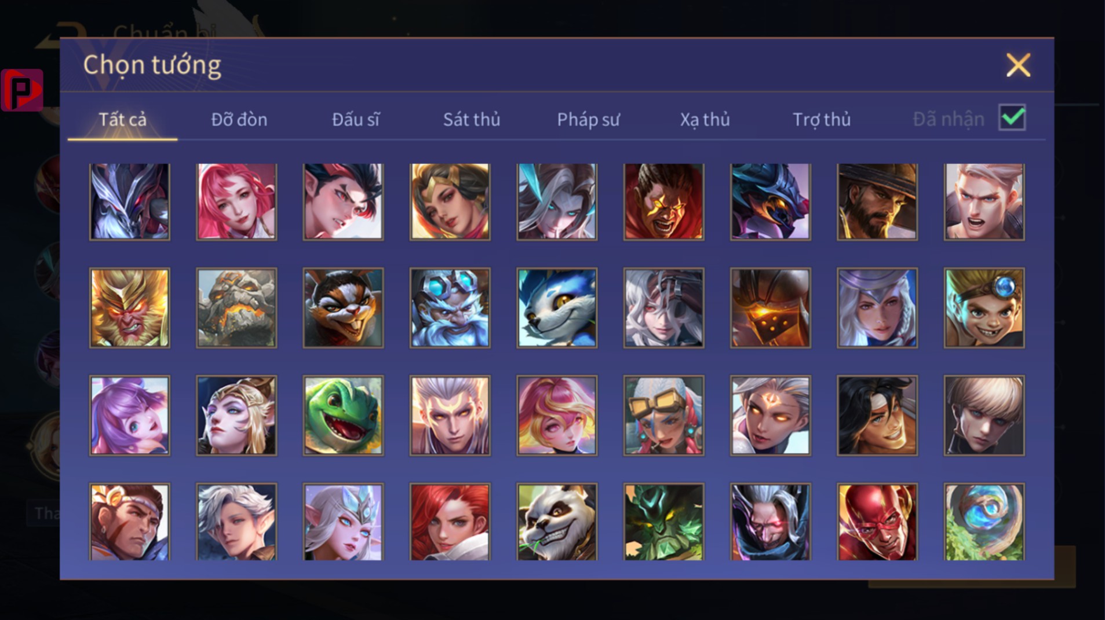Pick the cowboy hat bearded hero
Viewport: 1105px width, 620px height.
[877, 201]
